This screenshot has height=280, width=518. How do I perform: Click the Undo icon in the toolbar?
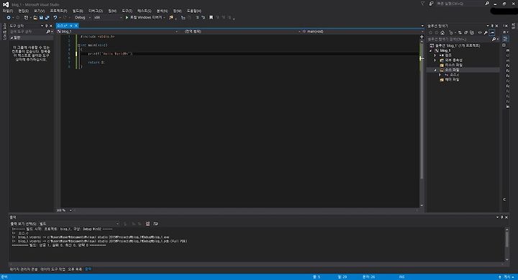pos(55,17)
